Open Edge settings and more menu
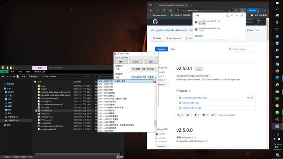This screenshot has height=159, width=283. tap(265, 11)
